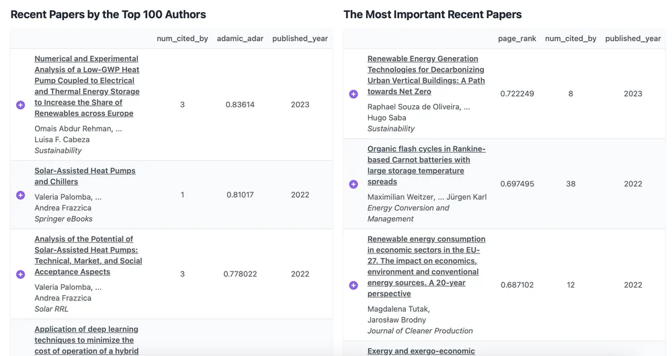Click the page_rank value 0.722249
The image size is (672, 356).
coord(517,94)
